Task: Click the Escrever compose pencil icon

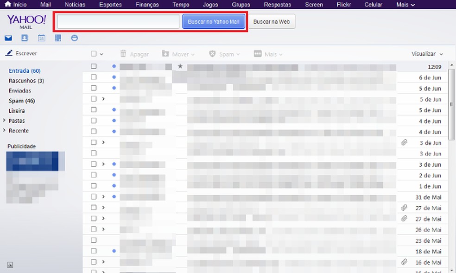Action: [9, 53]
